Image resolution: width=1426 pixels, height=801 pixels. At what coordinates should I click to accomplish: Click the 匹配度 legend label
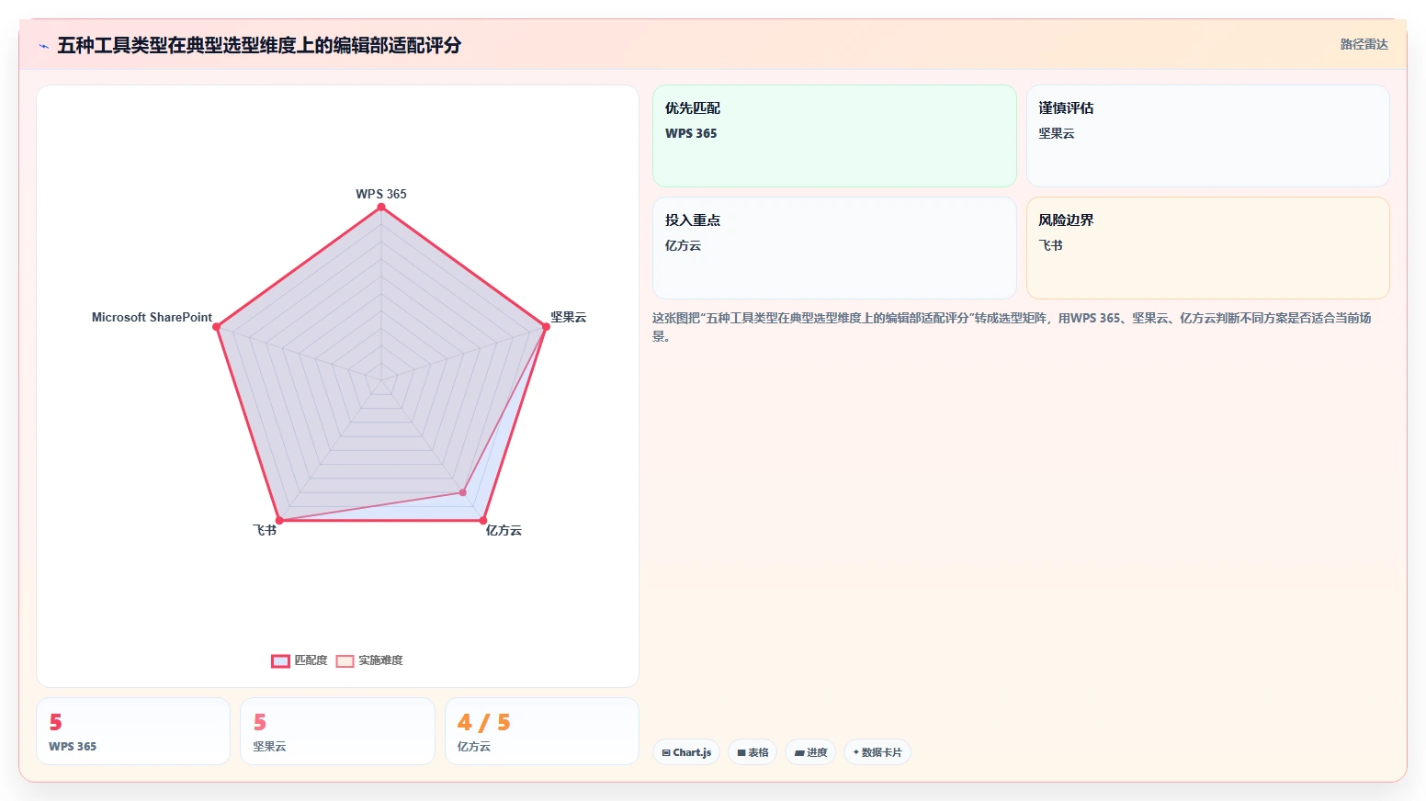(x=311, y=660)
